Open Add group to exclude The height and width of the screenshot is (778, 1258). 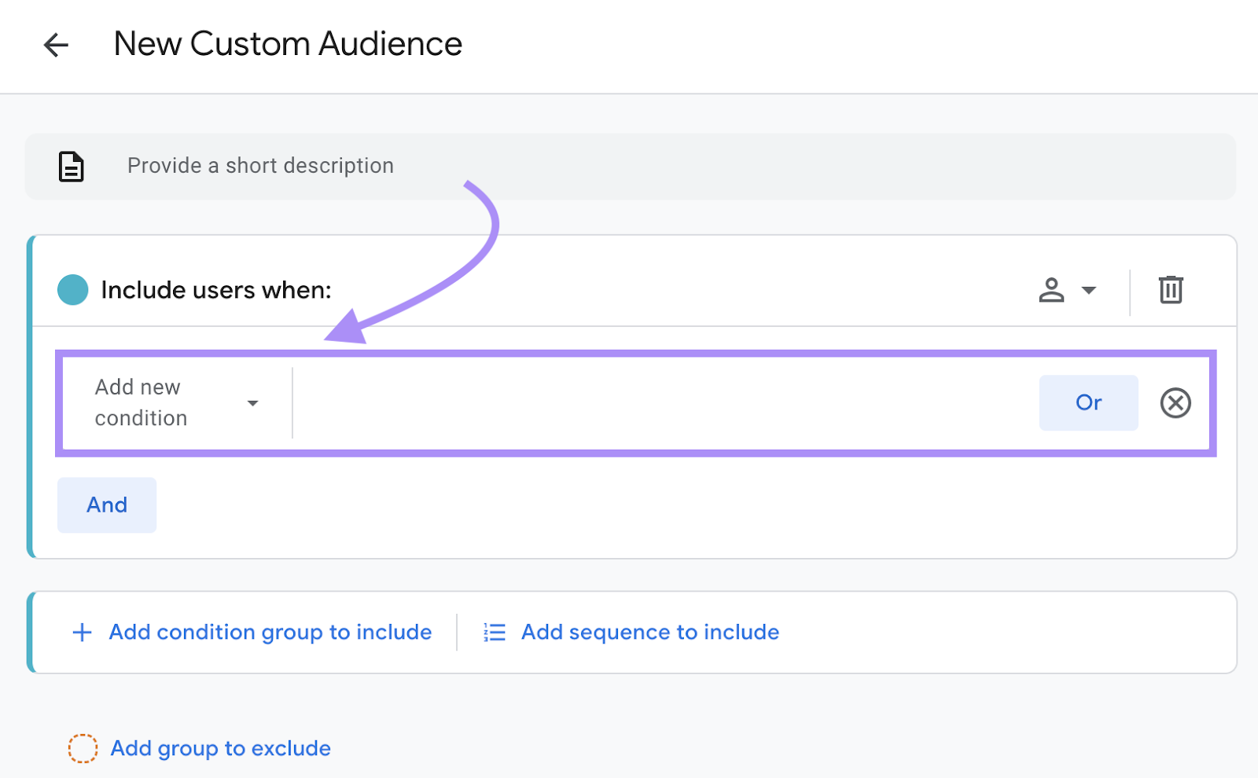click(219, 748)
